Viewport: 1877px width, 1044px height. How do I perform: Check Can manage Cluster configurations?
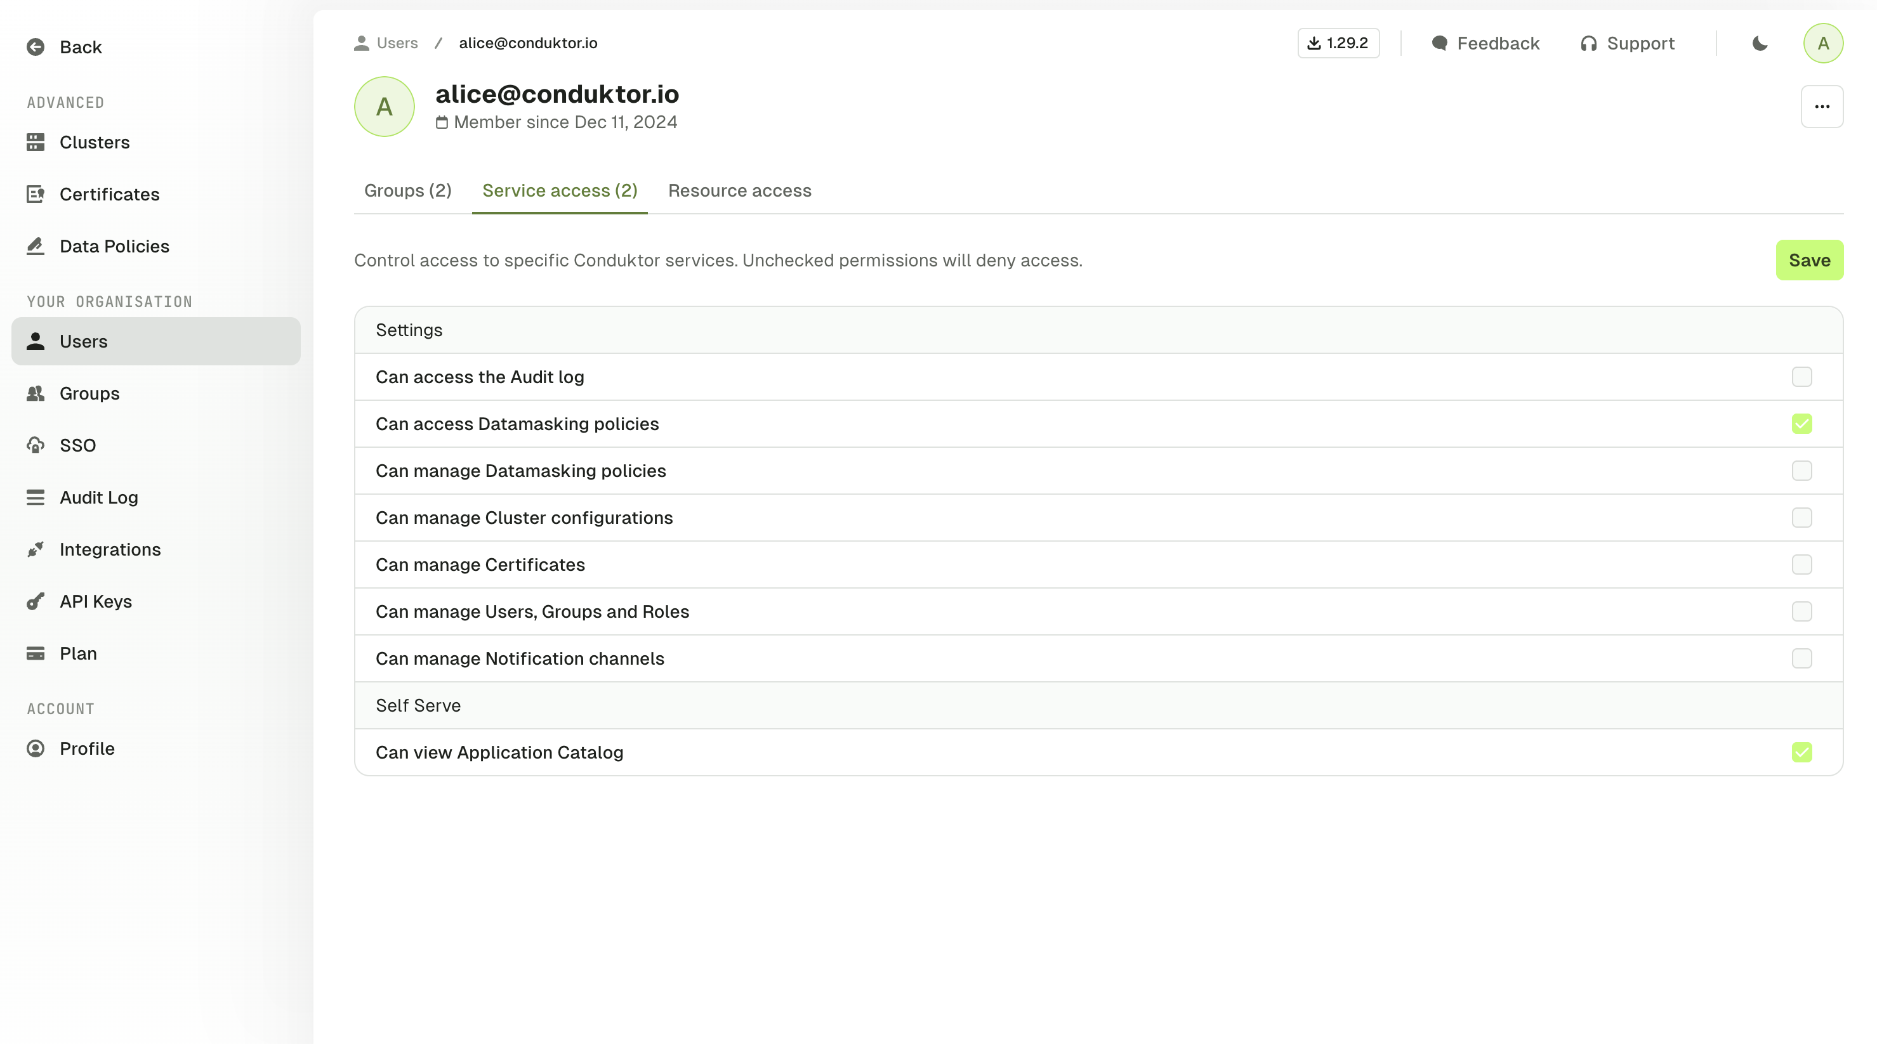tap(1801, 518)
